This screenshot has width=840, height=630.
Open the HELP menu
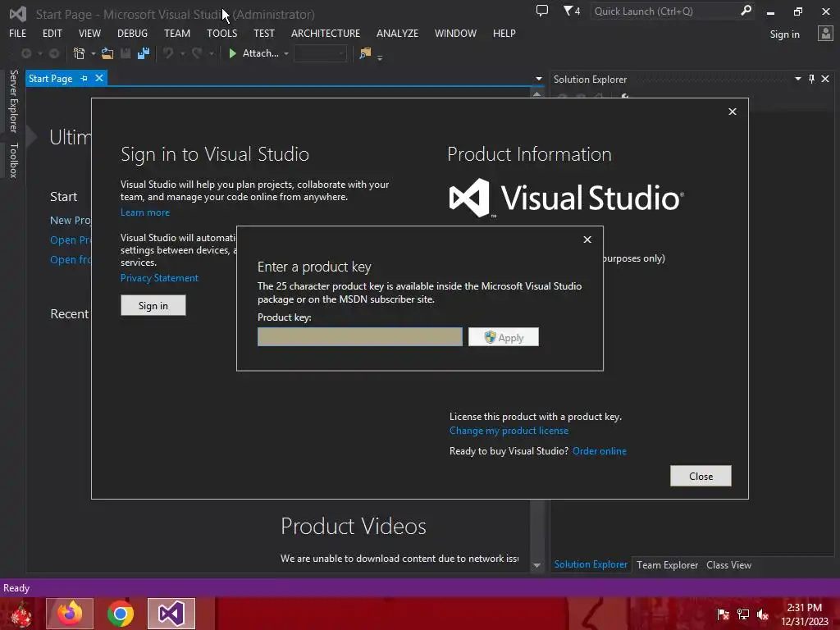pyautogui.click(x=504, y=33)
